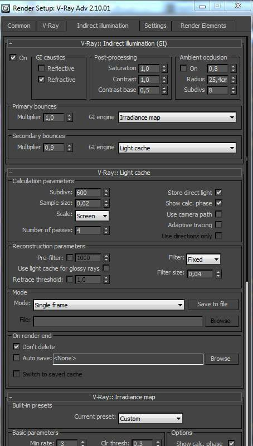Adjust the Filter size spinner arrows
253x446 pixels.
click(x=218, y=274)
